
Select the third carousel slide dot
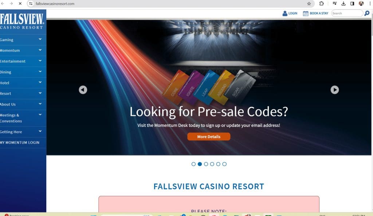tap(206, 164)
